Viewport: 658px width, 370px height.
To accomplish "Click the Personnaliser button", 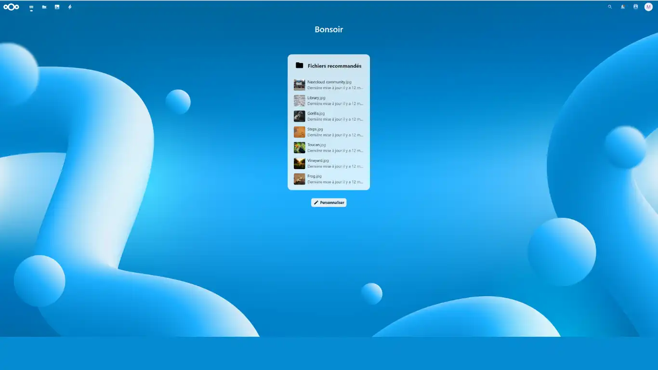I will (x=329, y=203).
